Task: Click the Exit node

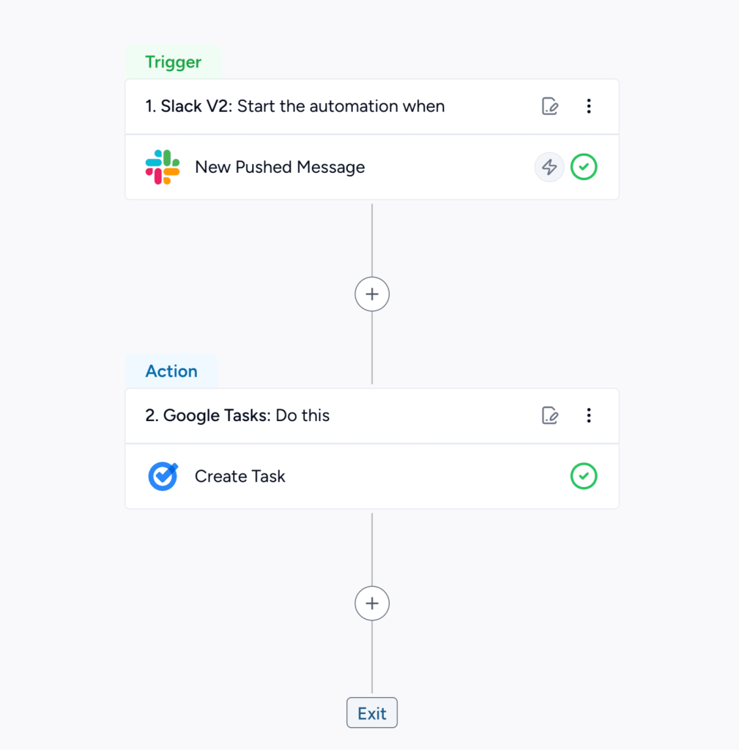Action: click(372, 713)
